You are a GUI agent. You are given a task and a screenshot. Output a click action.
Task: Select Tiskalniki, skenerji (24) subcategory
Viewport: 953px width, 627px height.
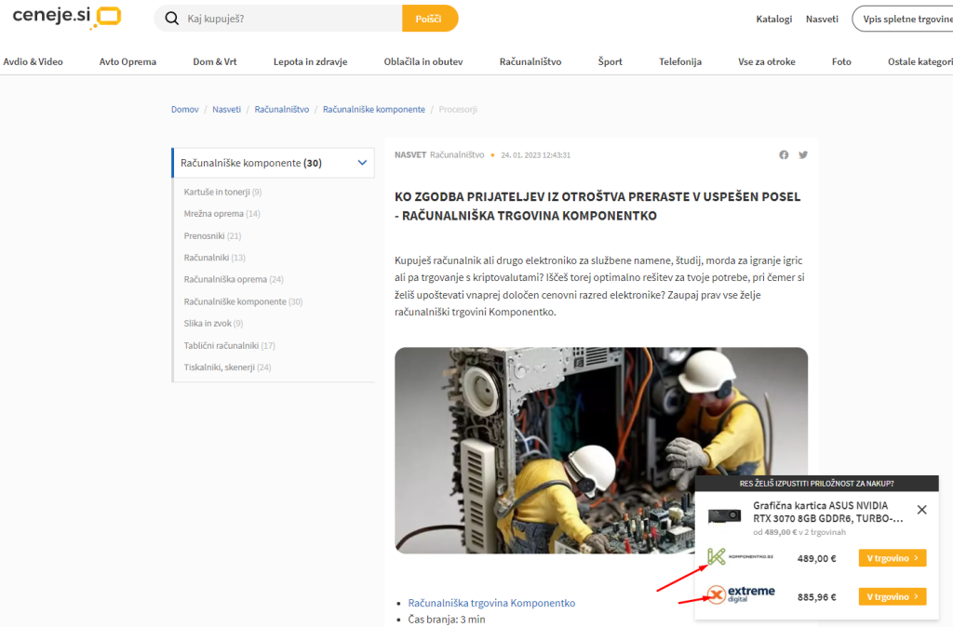pyautogui.click(x=227, y=367)
